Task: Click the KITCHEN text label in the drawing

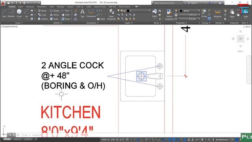Action: coord(71,112)
